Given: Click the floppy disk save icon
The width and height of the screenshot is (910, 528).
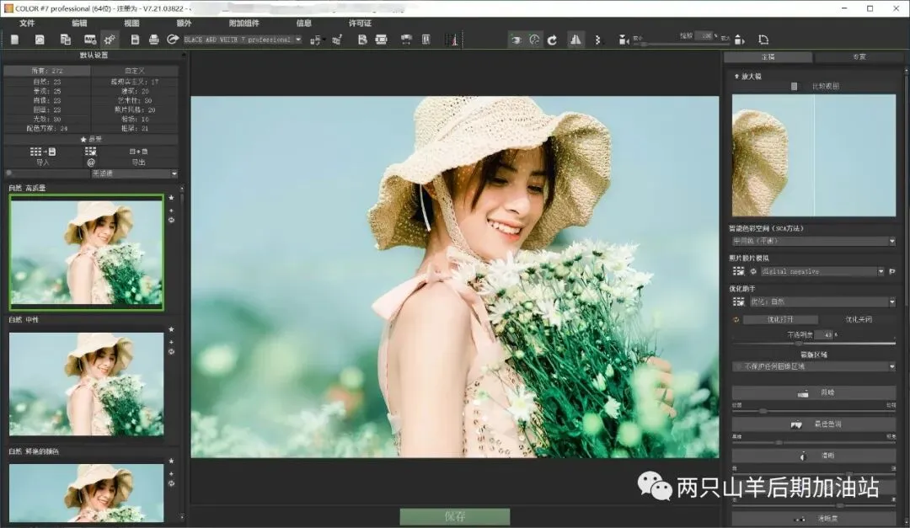Looking at the screenshot, I should pos(135,40).
